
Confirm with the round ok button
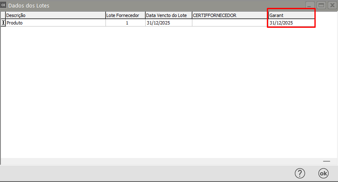[x=323, y=173]
